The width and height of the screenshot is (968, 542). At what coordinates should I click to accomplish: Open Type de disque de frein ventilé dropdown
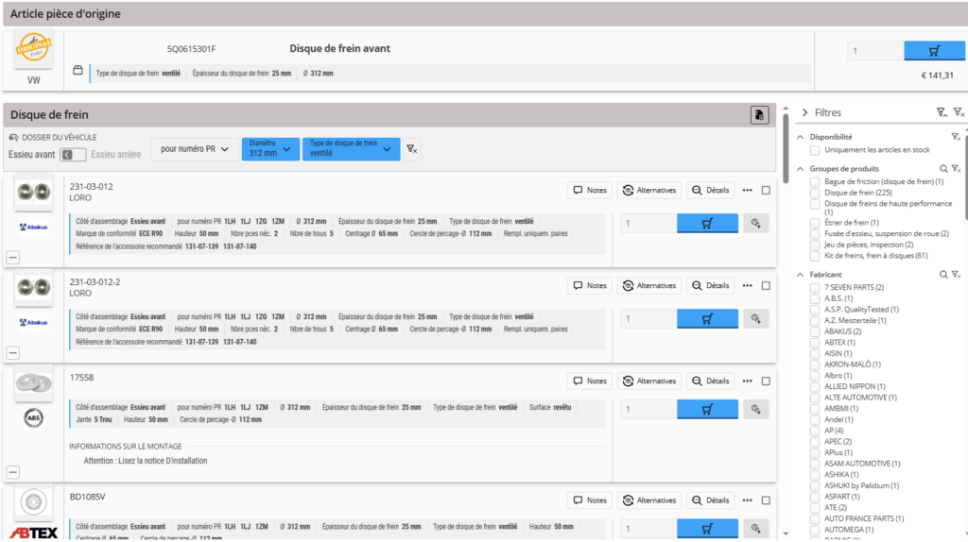[351, 148]
